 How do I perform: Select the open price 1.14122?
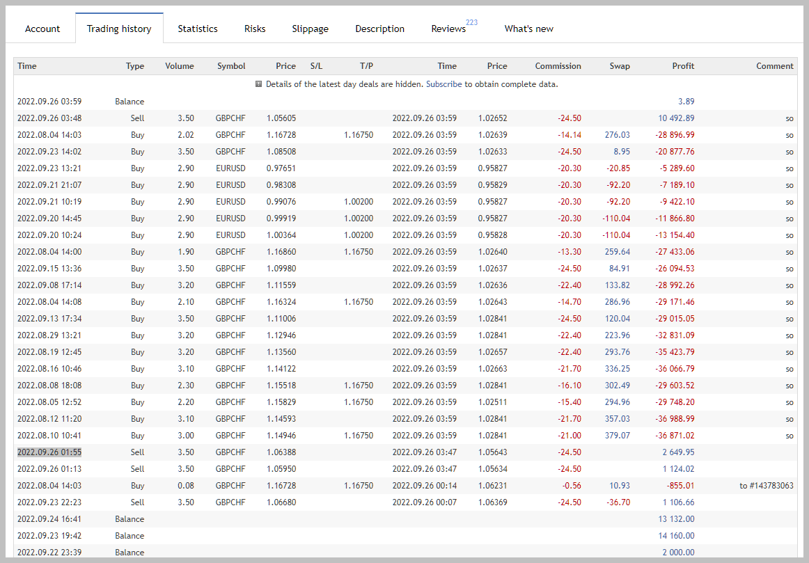pos(281,369)
